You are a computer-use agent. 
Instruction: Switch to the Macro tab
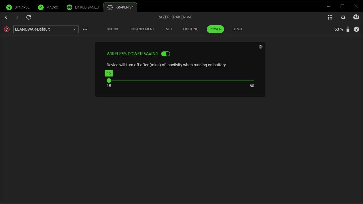48,7
